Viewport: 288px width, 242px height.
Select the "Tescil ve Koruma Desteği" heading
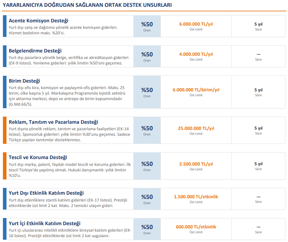(38, 157)
